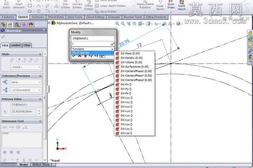Open Display/Delete Relations tool

tap(145, 5)
